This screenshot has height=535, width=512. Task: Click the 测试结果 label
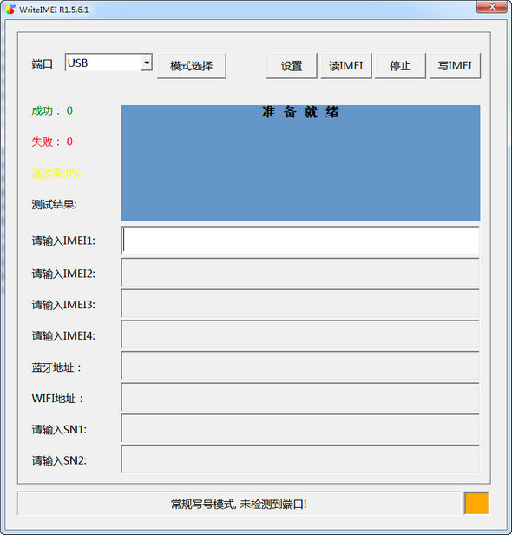click(x=54, y=205)
